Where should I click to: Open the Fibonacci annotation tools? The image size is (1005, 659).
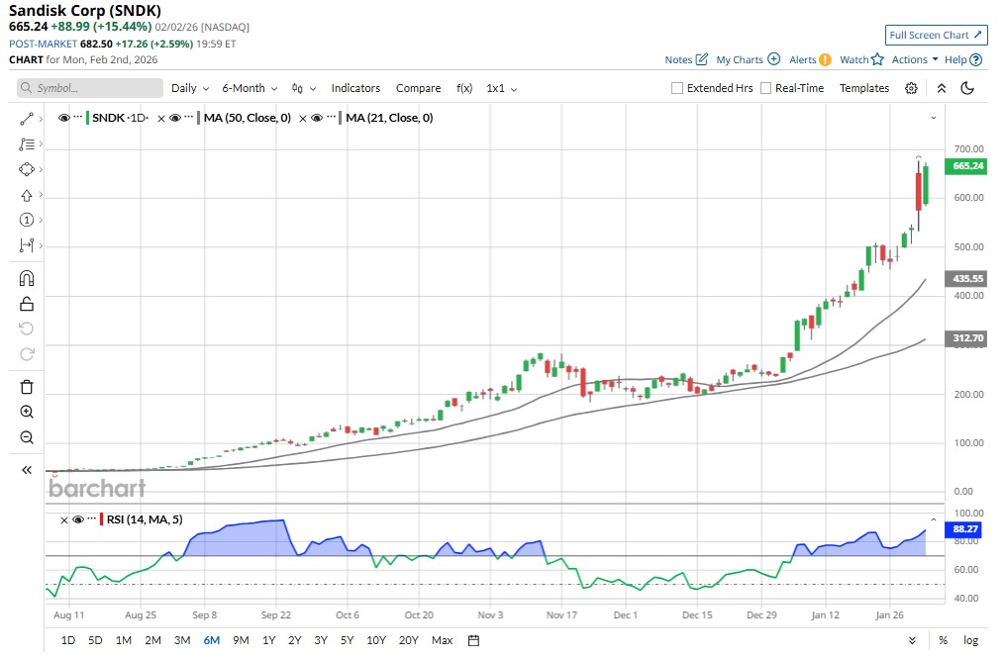pyautogui.click(x=27, y=144)
